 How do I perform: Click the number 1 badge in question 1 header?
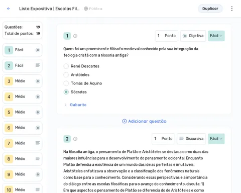(x=67, y=36)
